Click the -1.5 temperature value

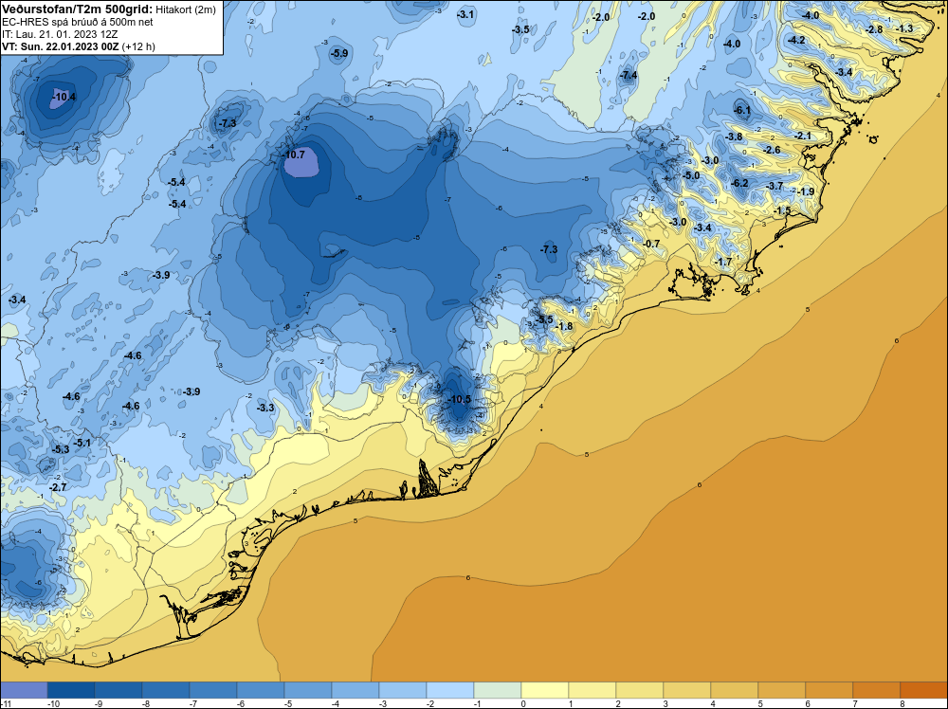coord(782,210)
